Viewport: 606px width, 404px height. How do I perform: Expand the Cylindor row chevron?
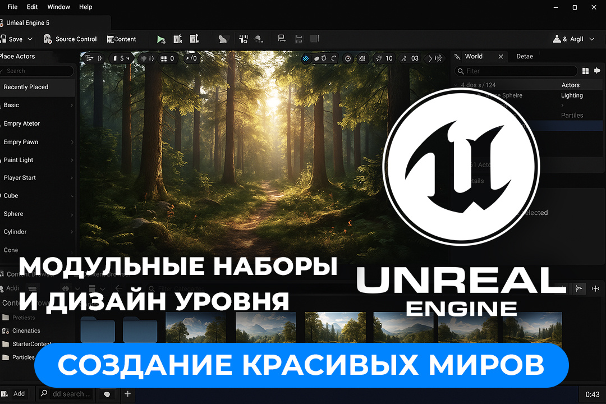pos(72,232)
